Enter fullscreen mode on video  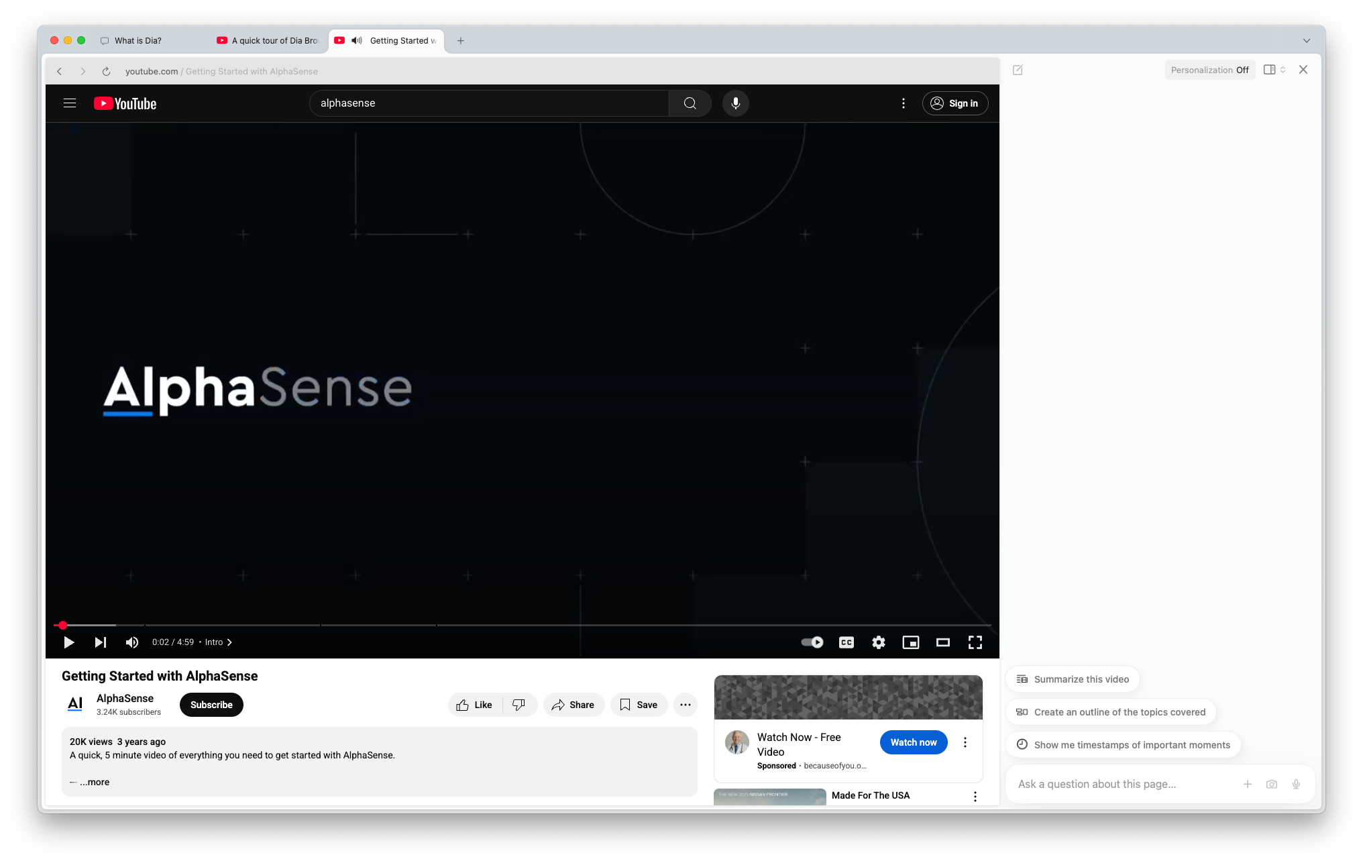click(x=975, y=642)
